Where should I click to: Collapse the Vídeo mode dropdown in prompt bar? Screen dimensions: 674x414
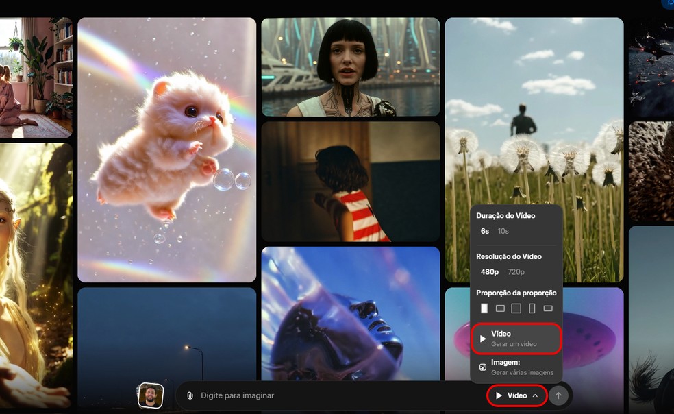[516, 395]
